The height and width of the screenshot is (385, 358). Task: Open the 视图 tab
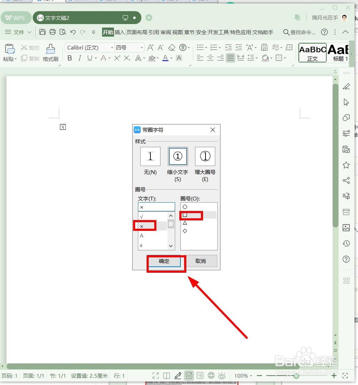tap(178, 32)
